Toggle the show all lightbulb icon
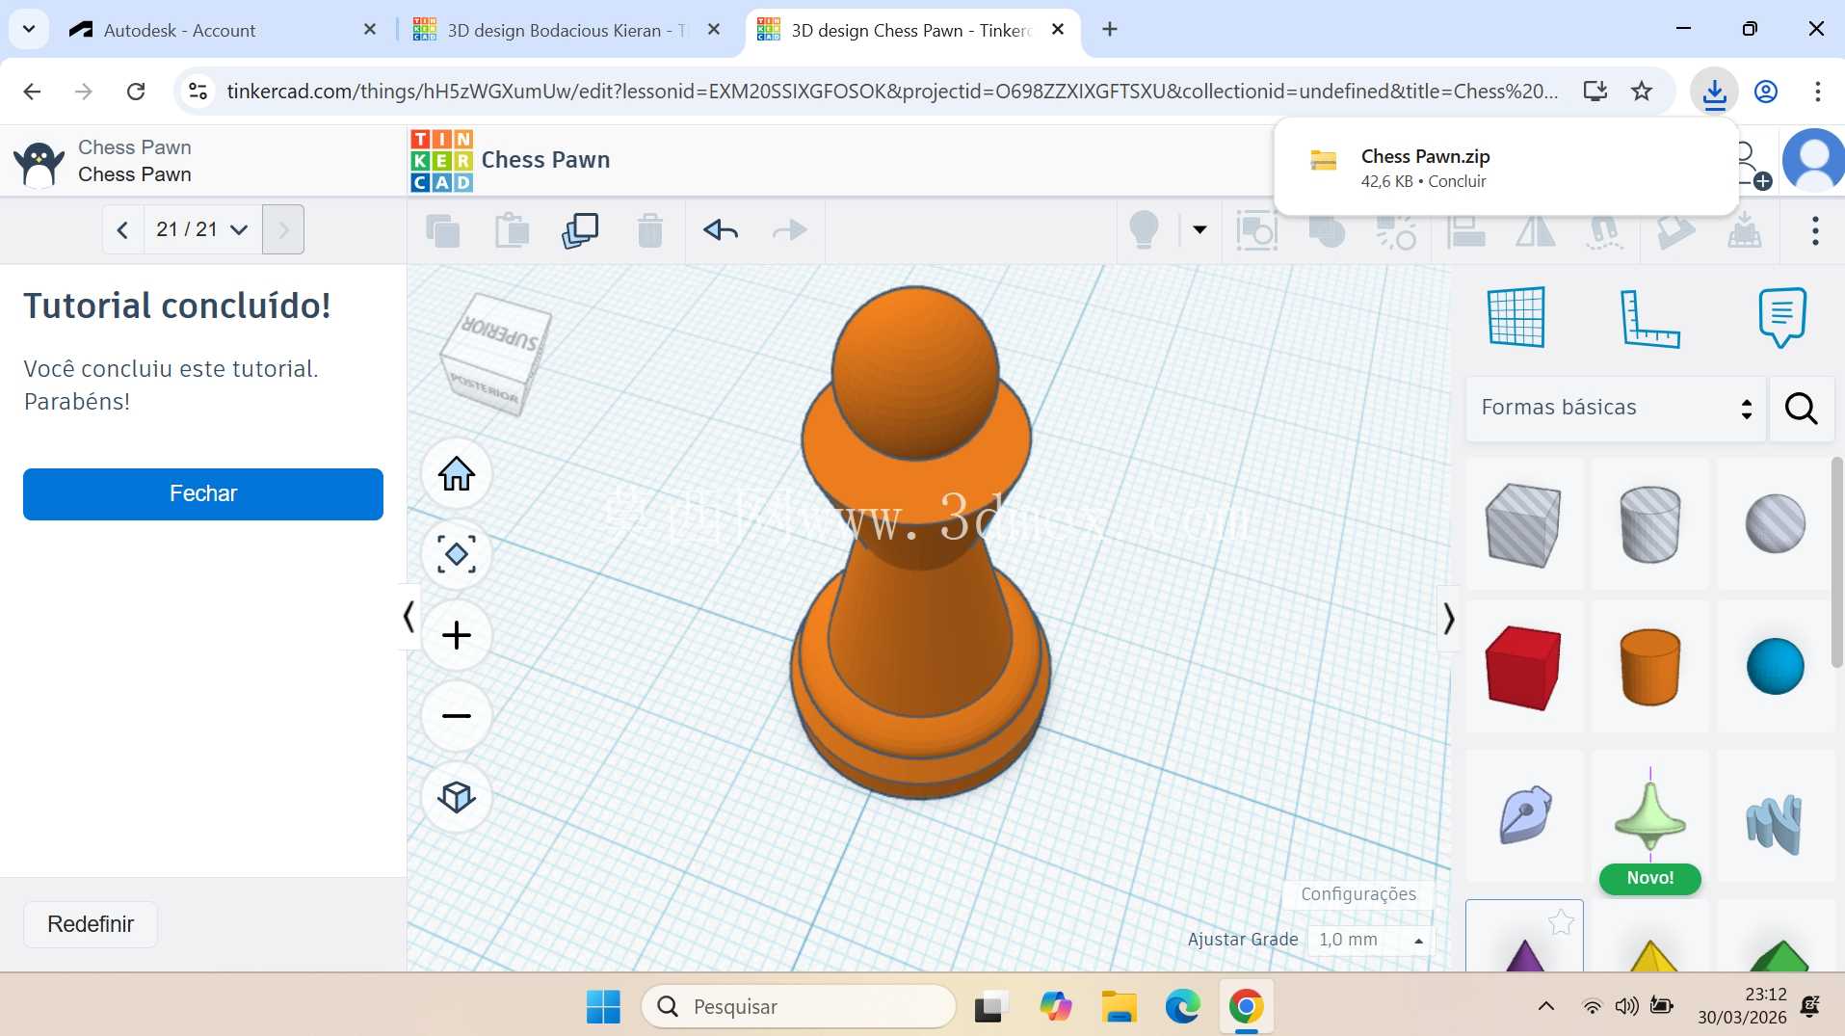The width and height of the screenshot is (1845, 1036). (x=1144, y=230)
